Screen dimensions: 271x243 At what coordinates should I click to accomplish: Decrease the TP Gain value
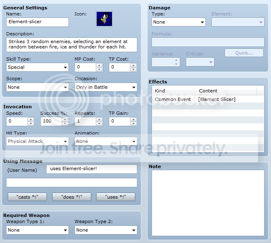133,123
